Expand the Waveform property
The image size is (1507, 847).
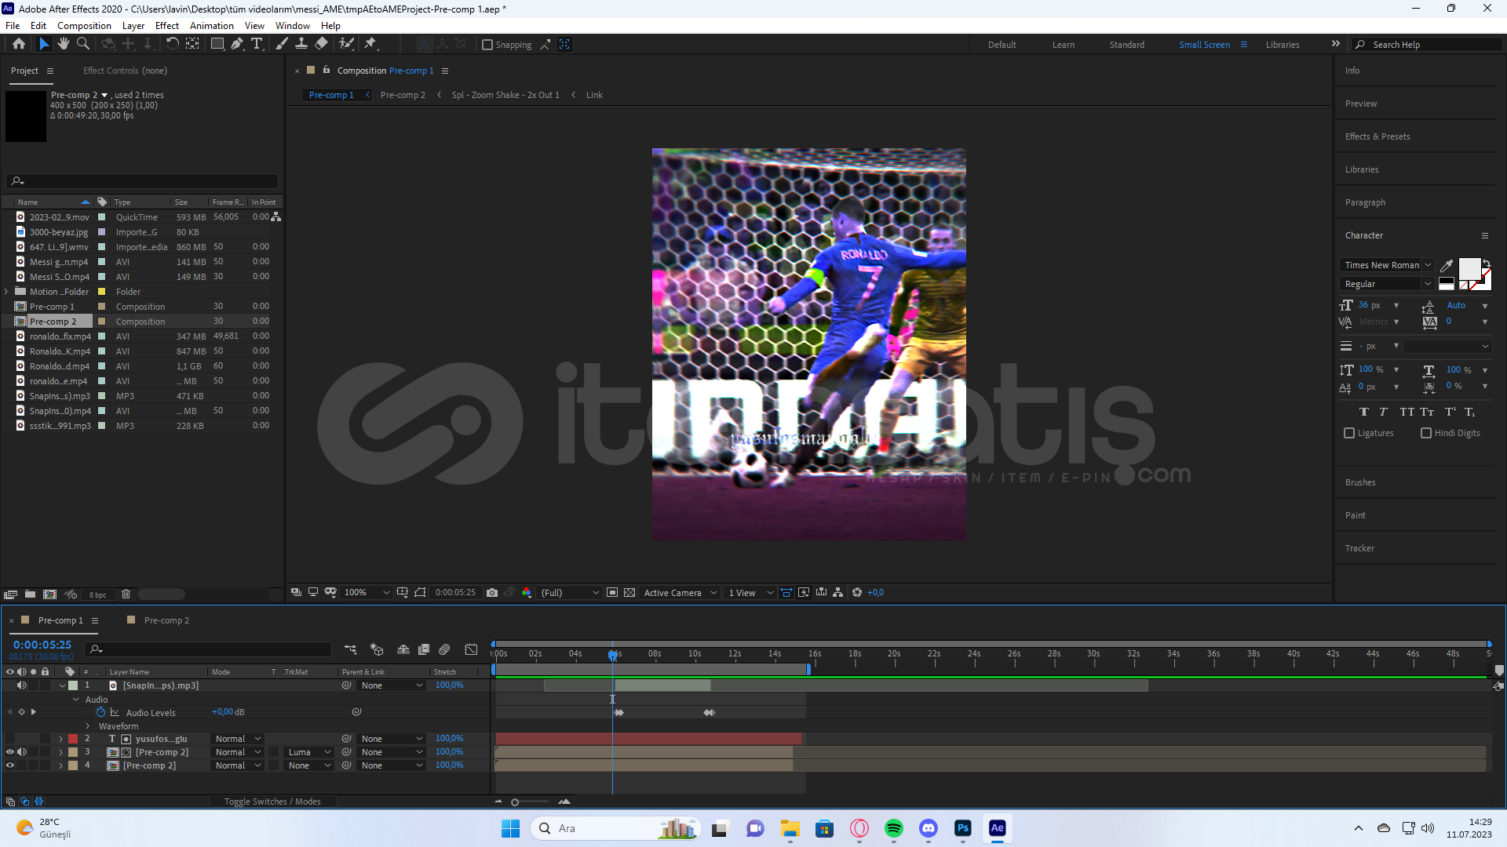click(x=88, y=726)
